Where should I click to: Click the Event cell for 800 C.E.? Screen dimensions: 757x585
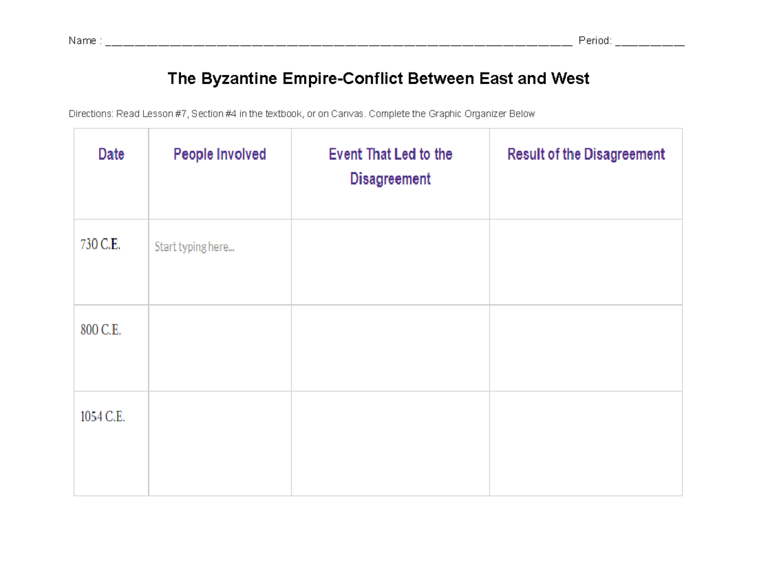(389, 347)
